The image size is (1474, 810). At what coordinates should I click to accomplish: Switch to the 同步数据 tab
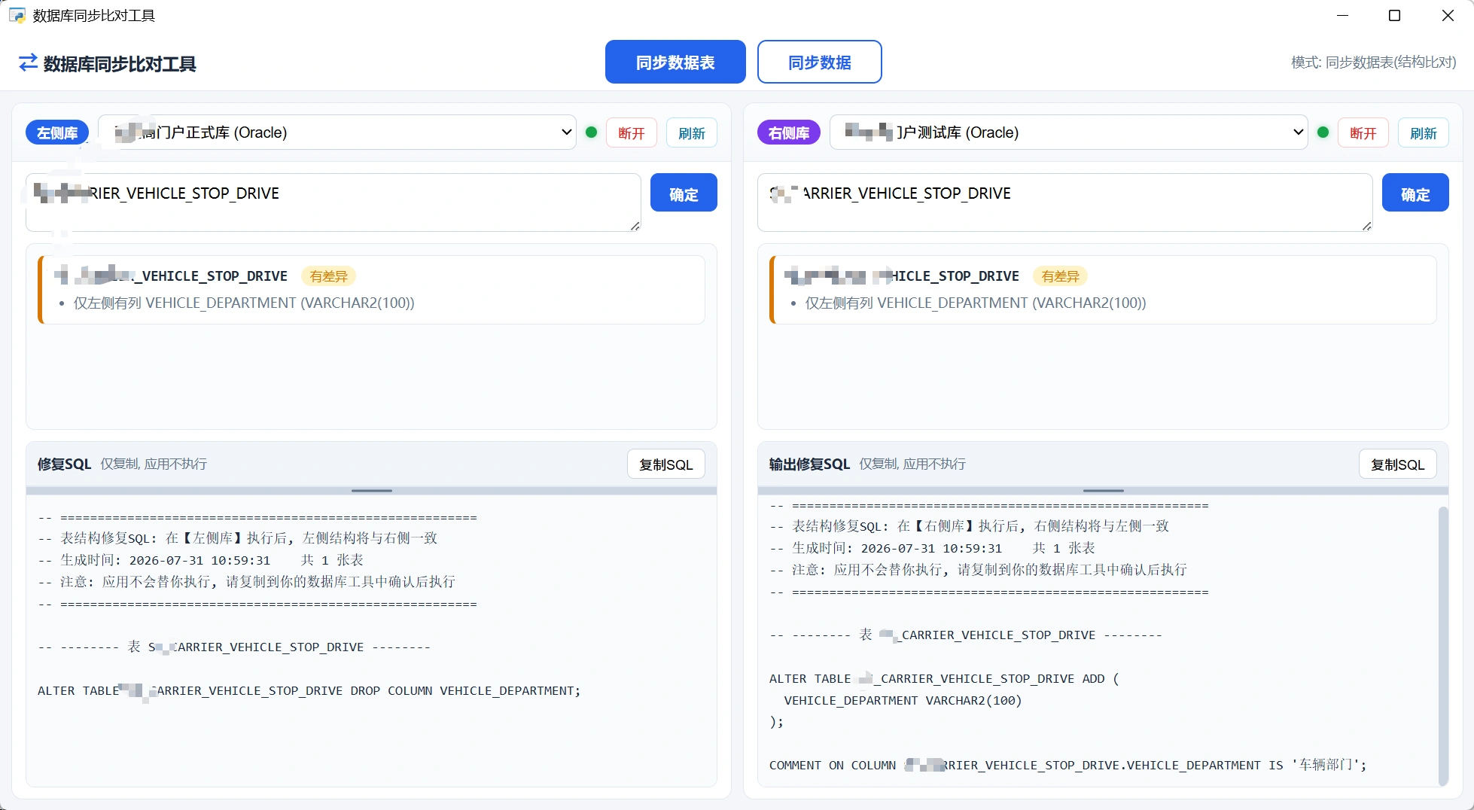[x=819, y=62]
